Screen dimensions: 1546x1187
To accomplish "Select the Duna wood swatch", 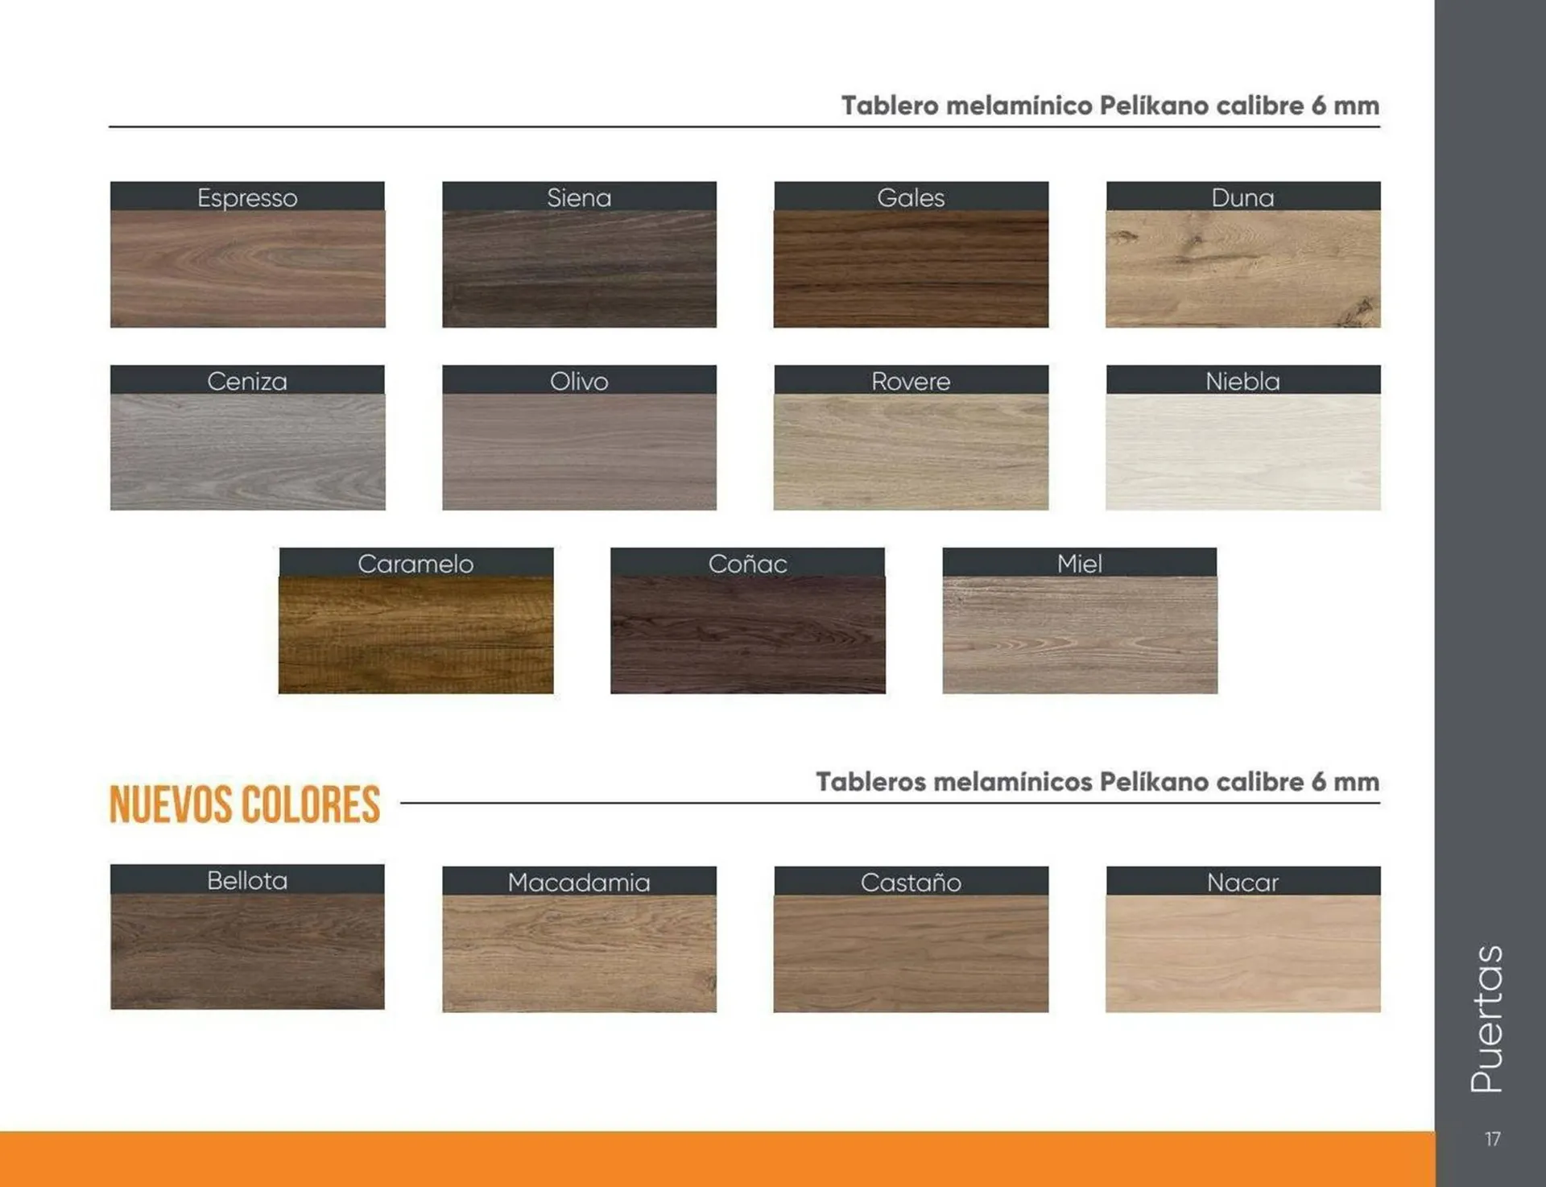I will [1244, 266].
